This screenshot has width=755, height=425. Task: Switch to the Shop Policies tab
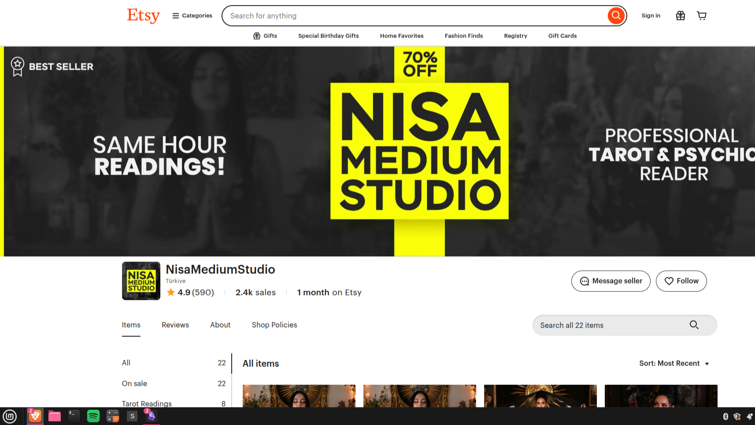coord(274,325)
